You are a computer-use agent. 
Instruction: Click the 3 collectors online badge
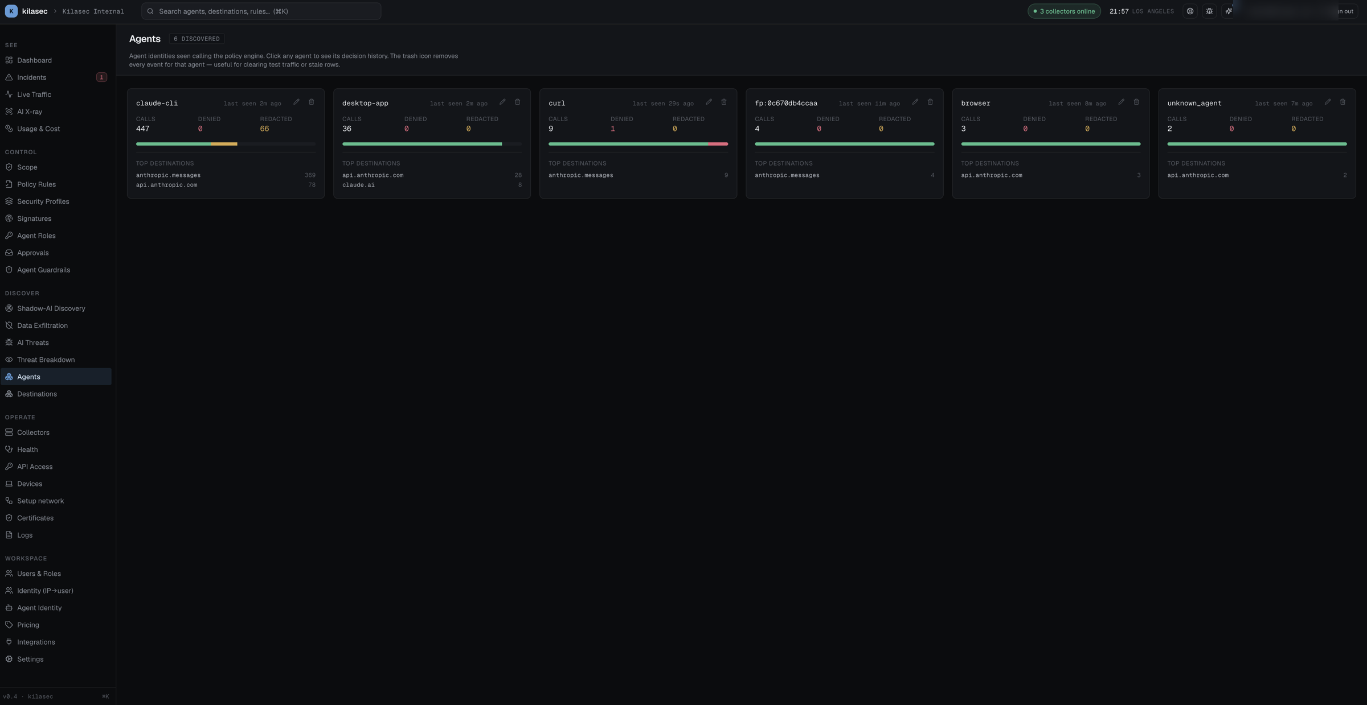pyautogui.click(x=1064, y=11)
